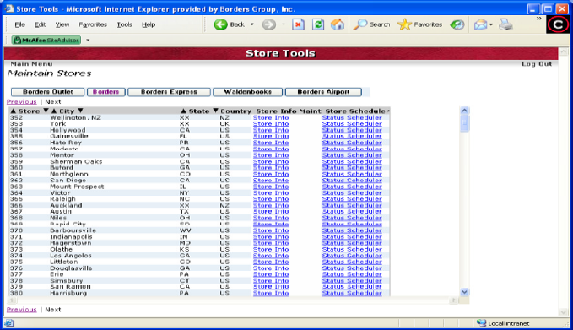573x330 pixels.
Task: Click the page icon in status bar
Action: (9, 323)
